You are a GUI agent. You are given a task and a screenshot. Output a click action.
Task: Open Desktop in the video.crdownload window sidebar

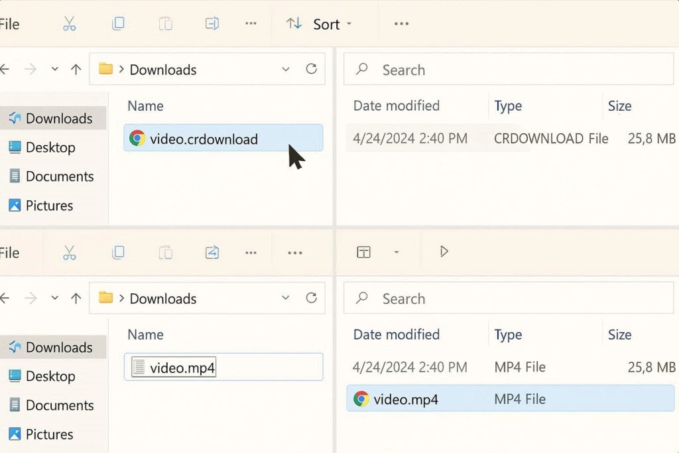(50, 147)
